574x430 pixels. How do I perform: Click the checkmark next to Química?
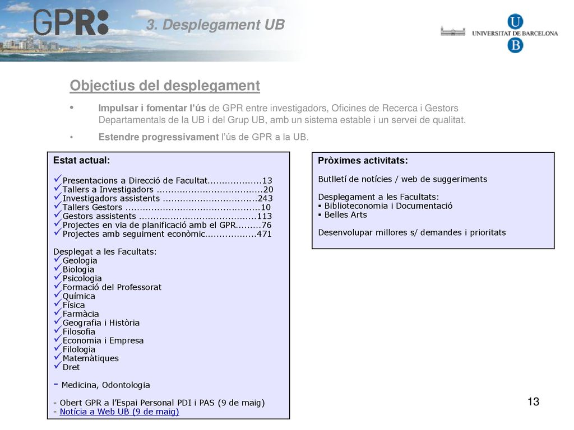click(58, 295)
